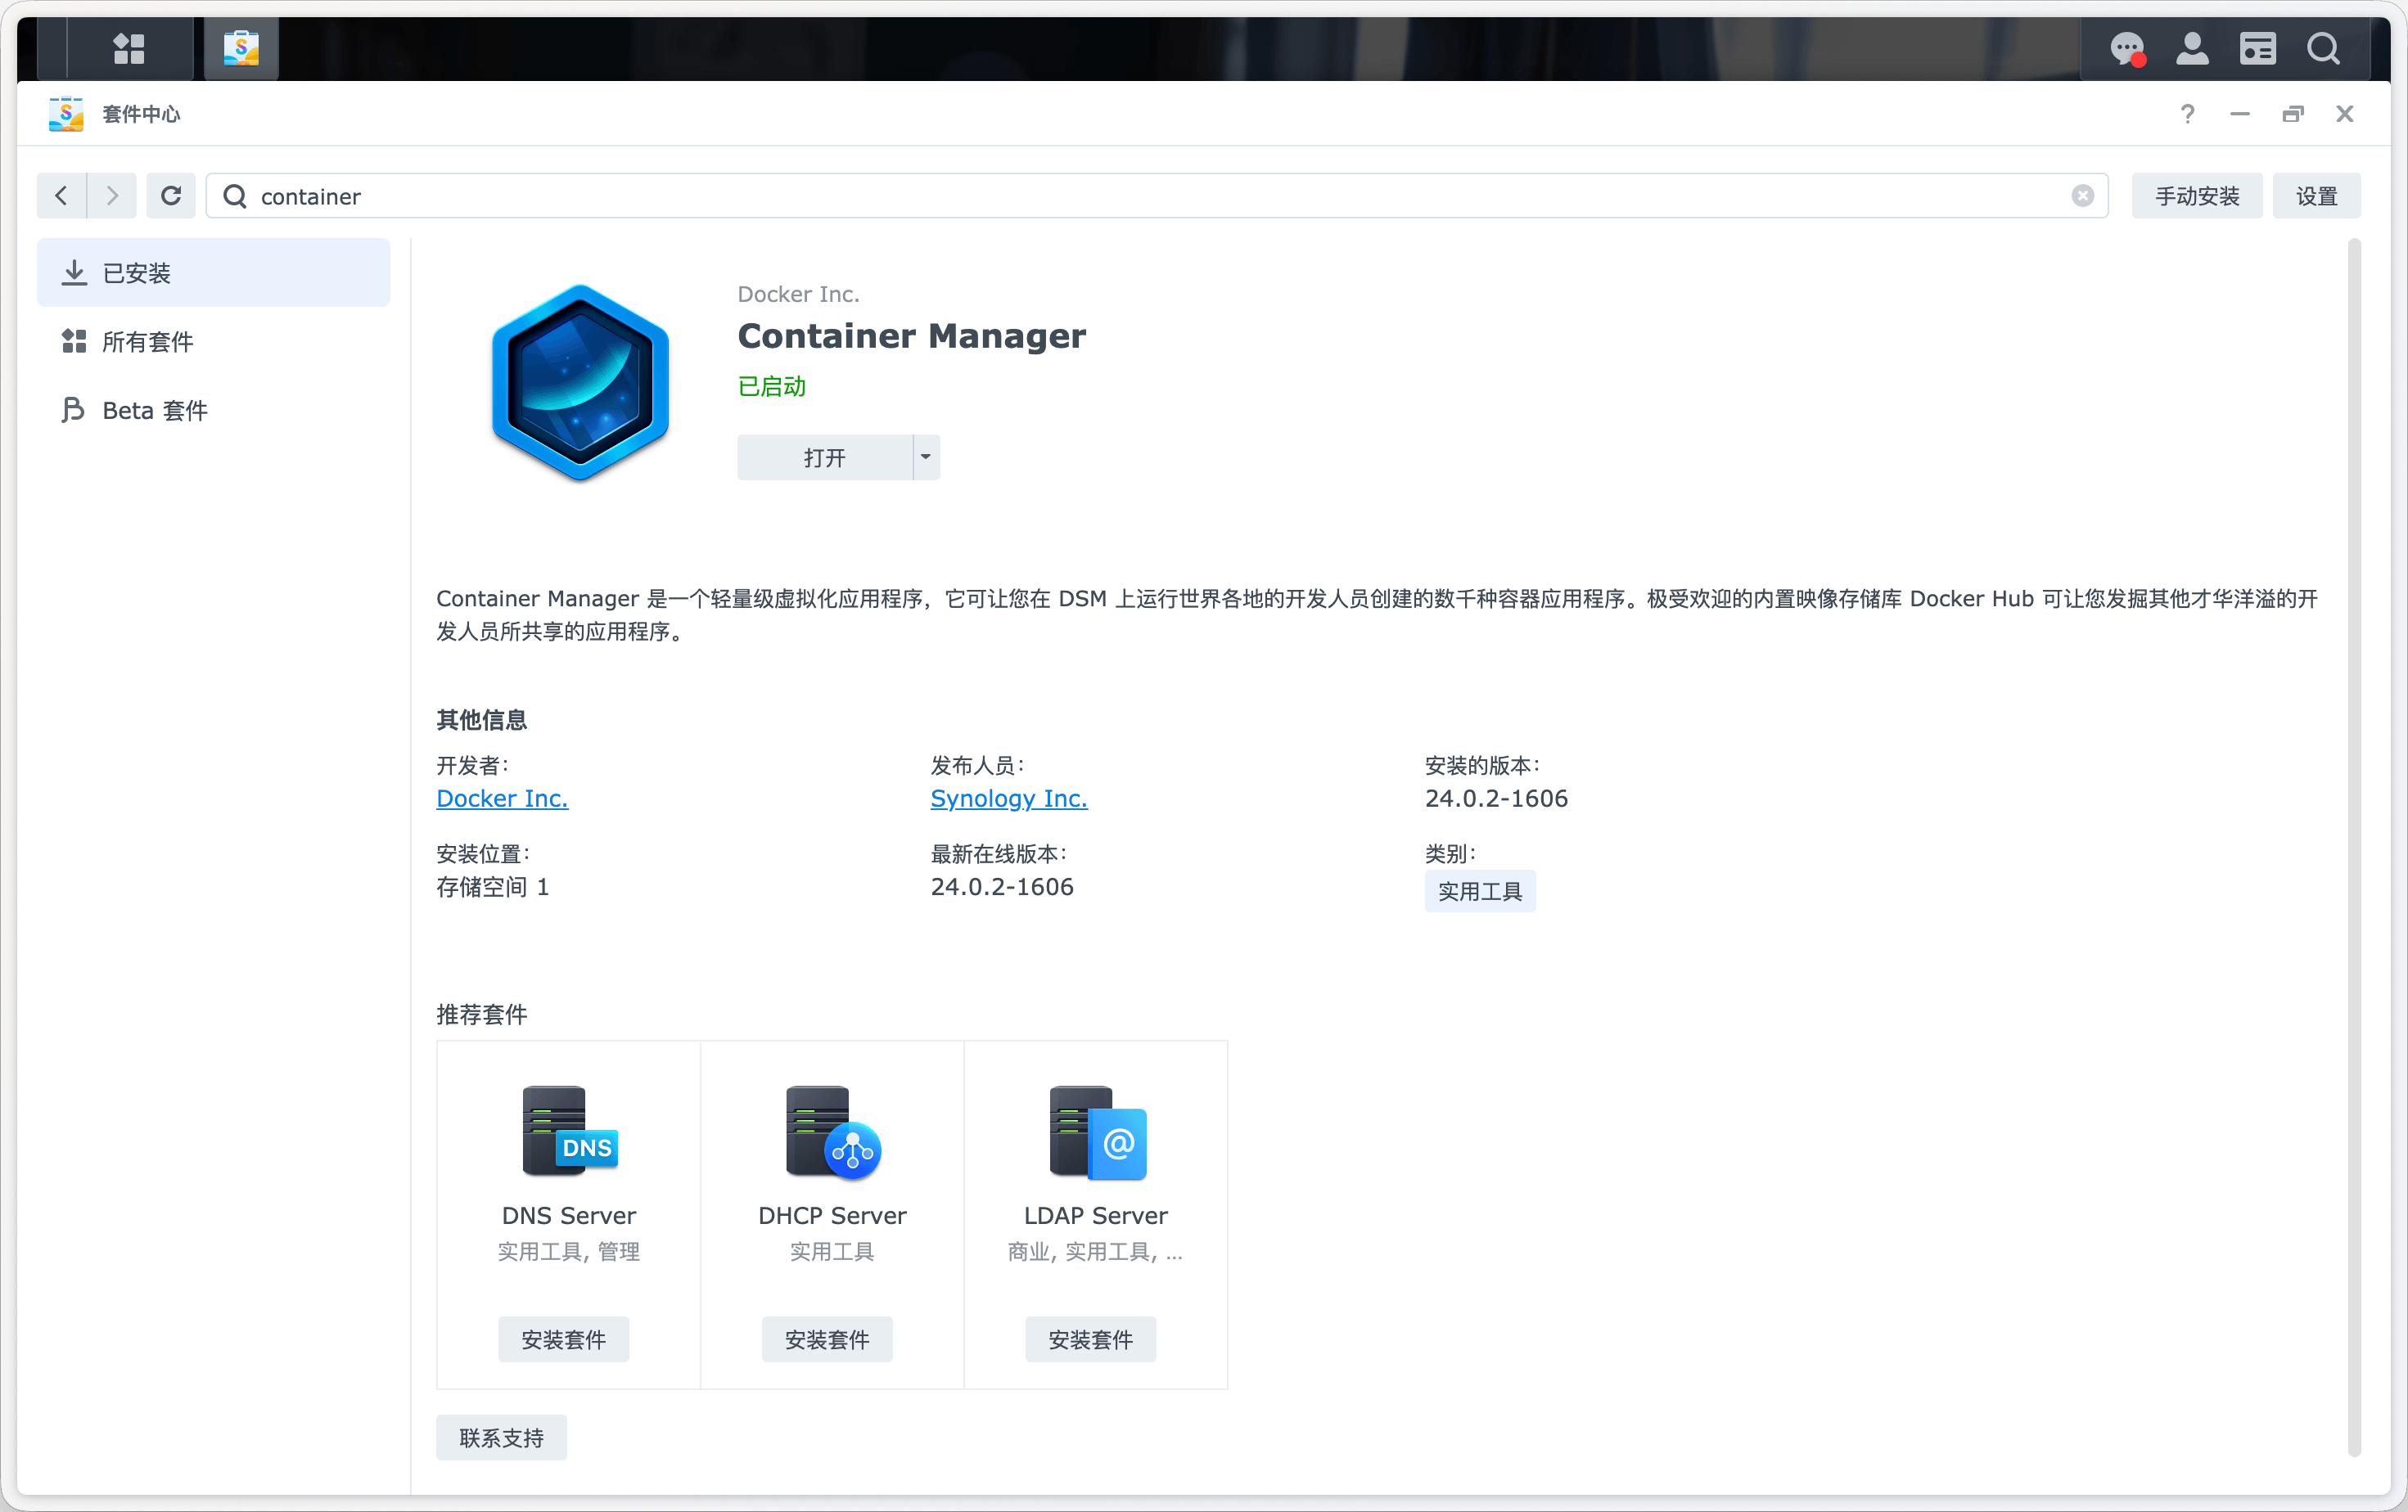2408x1512 pixels.
Task: Click the 手动安装 button
Action: click(x=2196, y=196)
